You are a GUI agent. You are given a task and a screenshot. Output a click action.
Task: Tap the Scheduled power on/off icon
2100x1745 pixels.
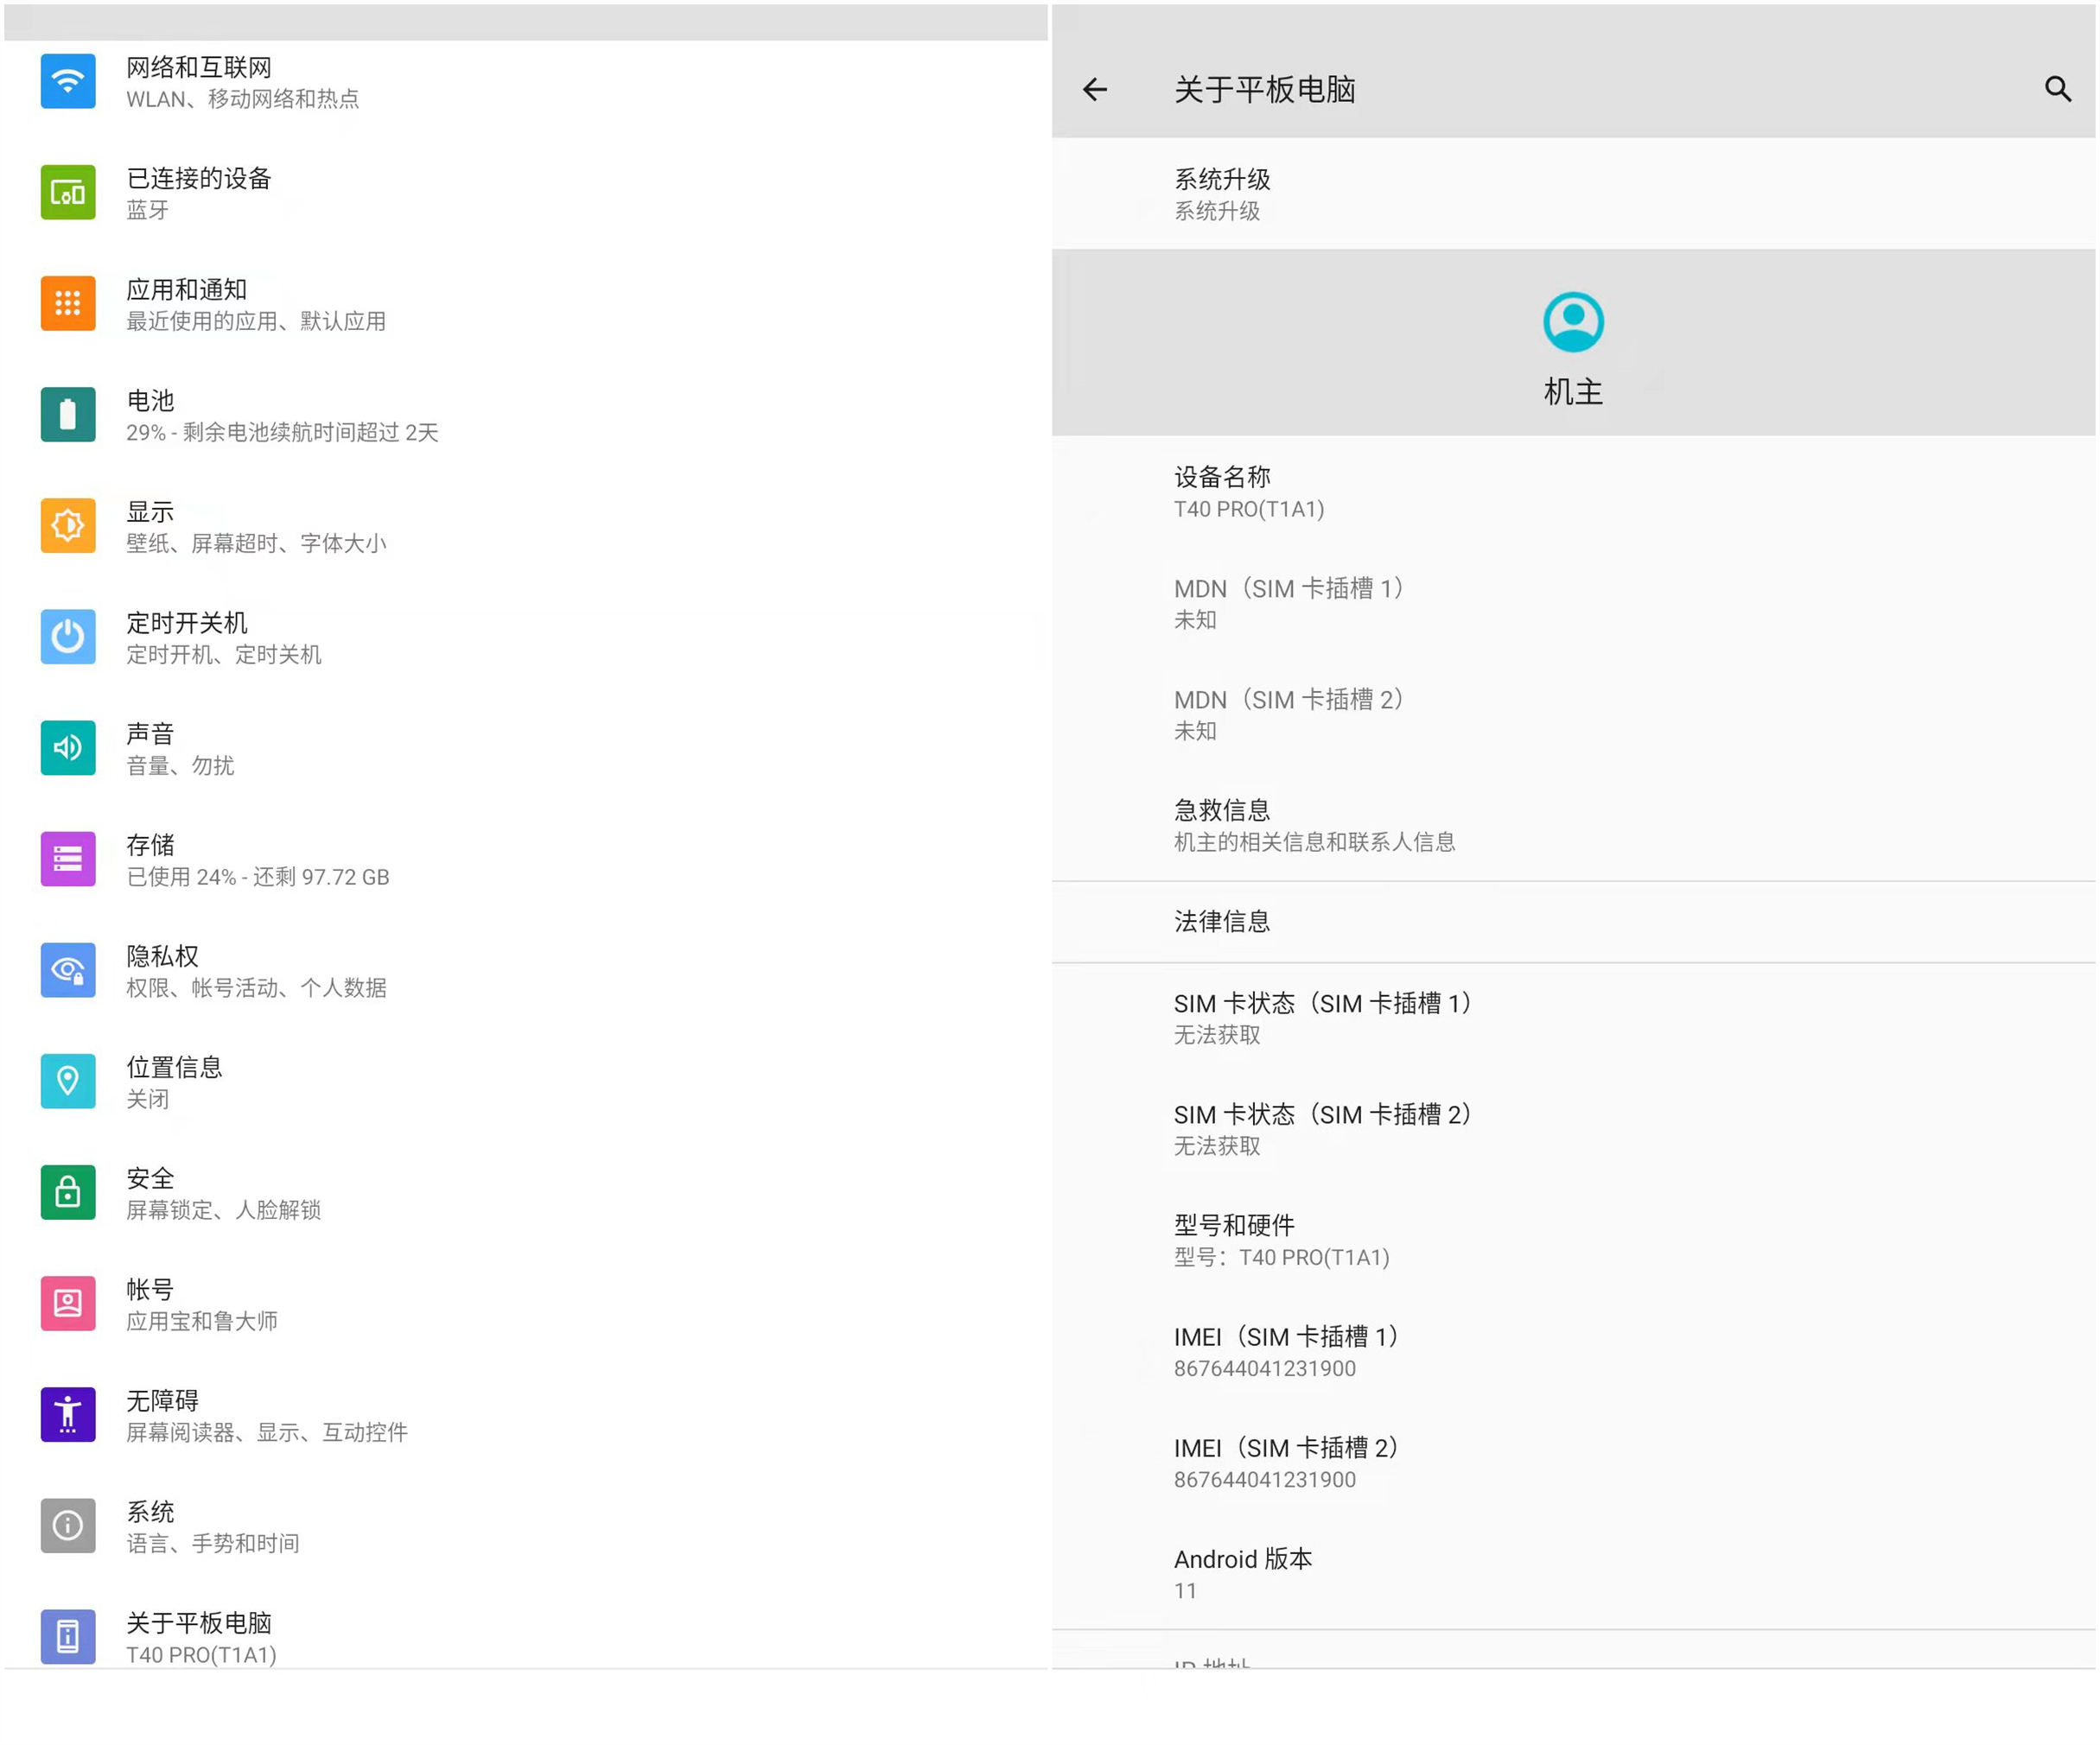tap(68, 637)
